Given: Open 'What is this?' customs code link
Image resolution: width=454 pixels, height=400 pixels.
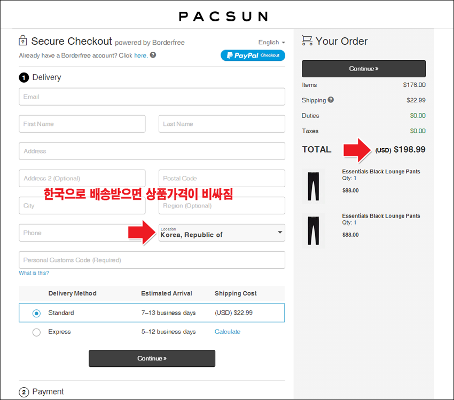Looking at the screenshot, I should pyautogui.click(x=34, y=273).
